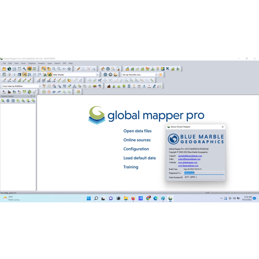Click the Save workspace floppy disk icon
Image resolution: width=259 pixels, height=259 pixels.
click(x=14, y=69)
